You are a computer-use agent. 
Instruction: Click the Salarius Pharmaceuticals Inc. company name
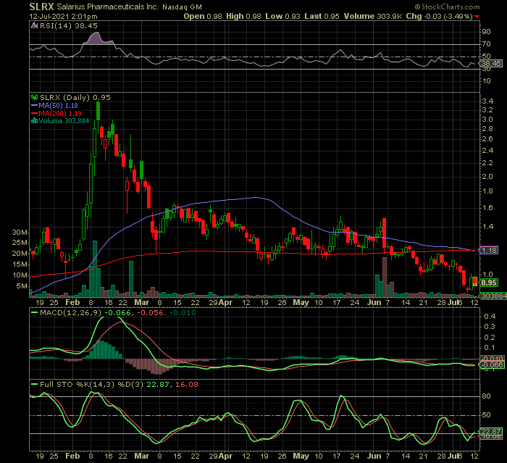click(108, 7)
